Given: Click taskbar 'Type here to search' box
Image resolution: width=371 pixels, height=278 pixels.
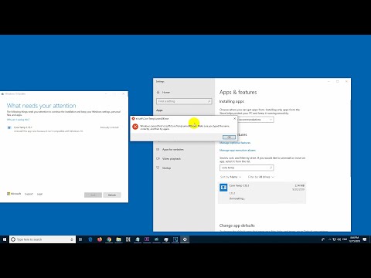Looking at the screenshot, I should [x=43, y=239].
